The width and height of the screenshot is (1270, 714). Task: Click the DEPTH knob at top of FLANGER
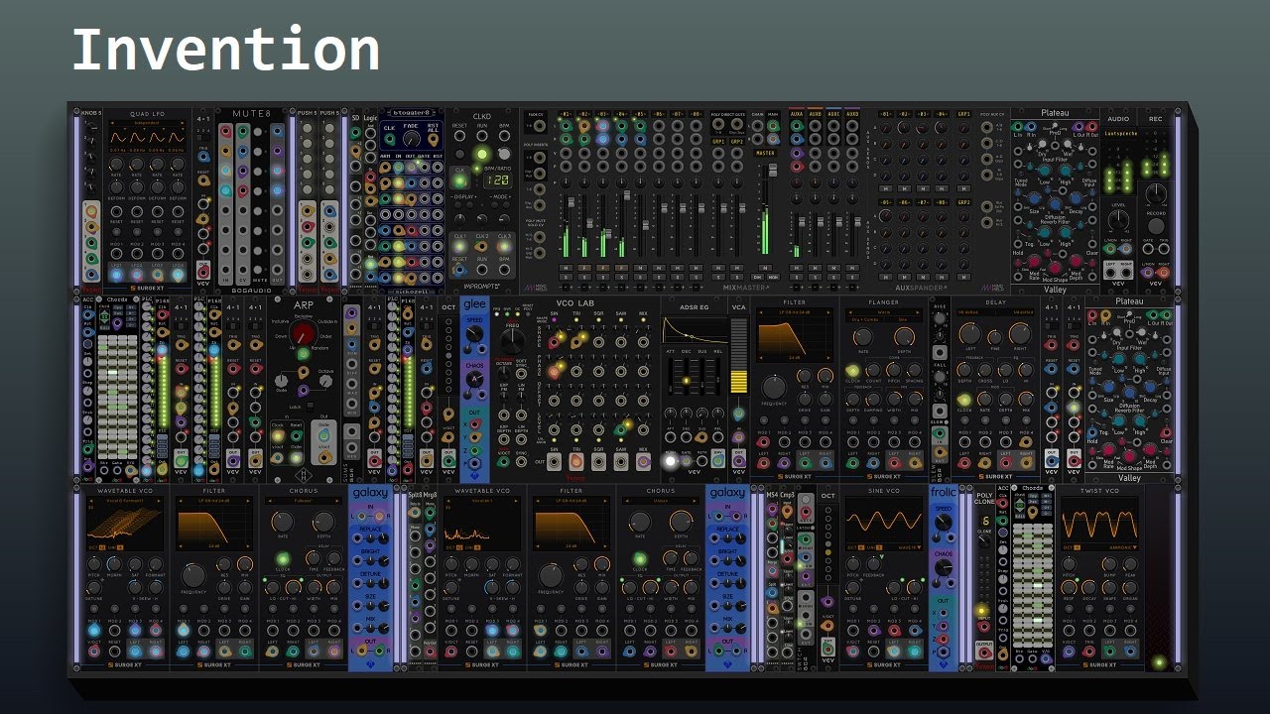point(903,338)
